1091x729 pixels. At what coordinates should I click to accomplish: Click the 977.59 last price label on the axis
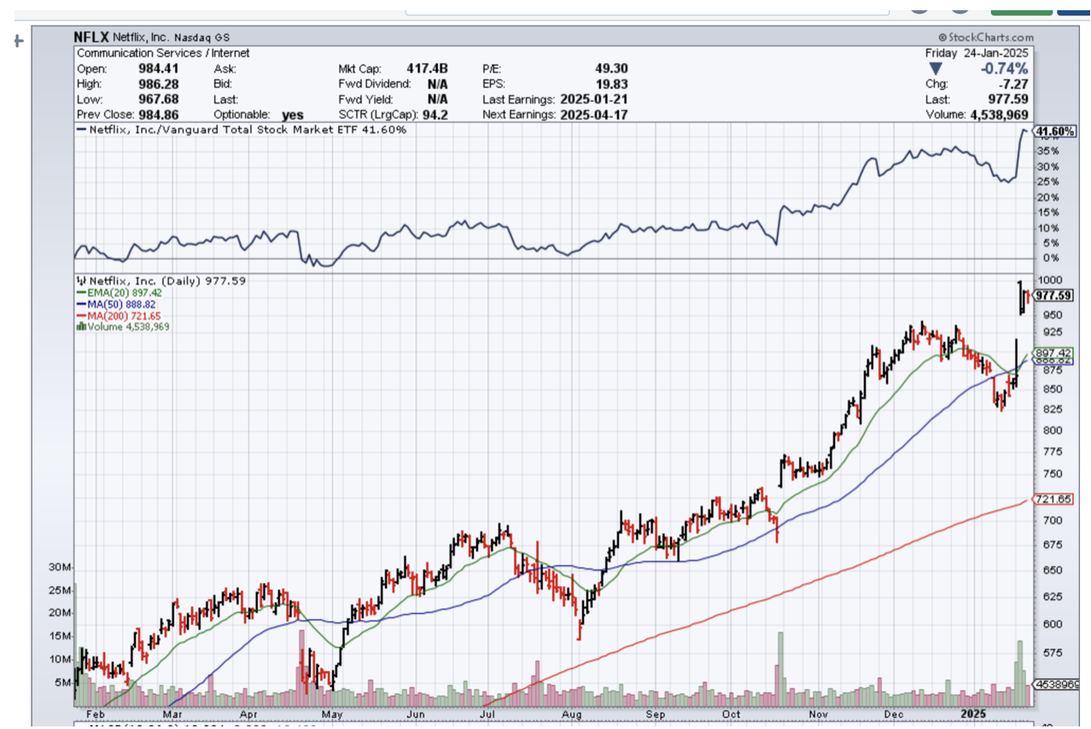1053,295
